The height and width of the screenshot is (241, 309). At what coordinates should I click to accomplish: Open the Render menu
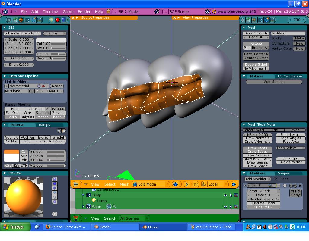(84, 12)
